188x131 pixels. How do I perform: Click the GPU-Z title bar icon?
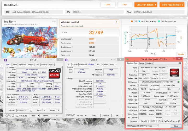click(127, 59)
